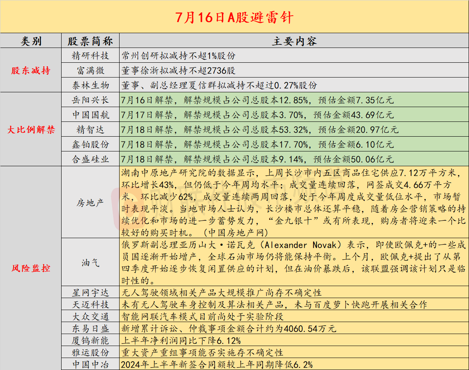Select the 风险监控 category cell
Viewport: 469px width, 370px height.
click(x=31, y=268)
